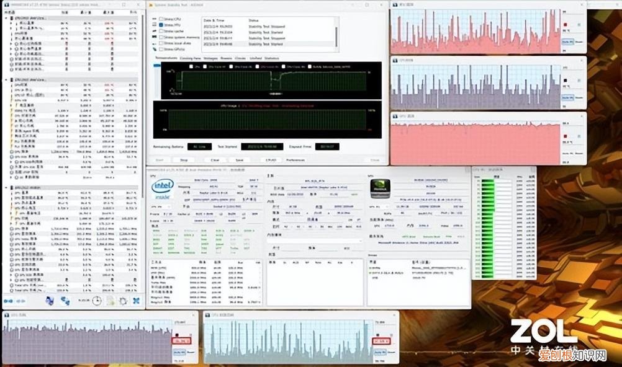This screenshot has height=367, width=622.
Task: Click the network computers icon in HWiNFO toolbar
Action: coord(65,301)
